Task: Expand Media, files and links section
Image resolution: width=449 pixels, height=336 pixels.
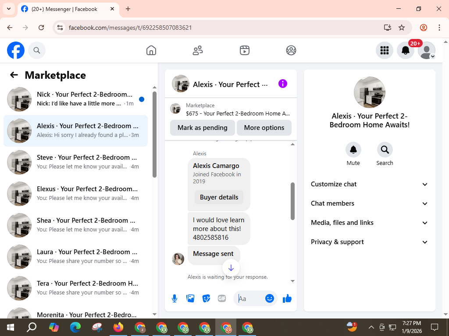Action: [369, 223]
